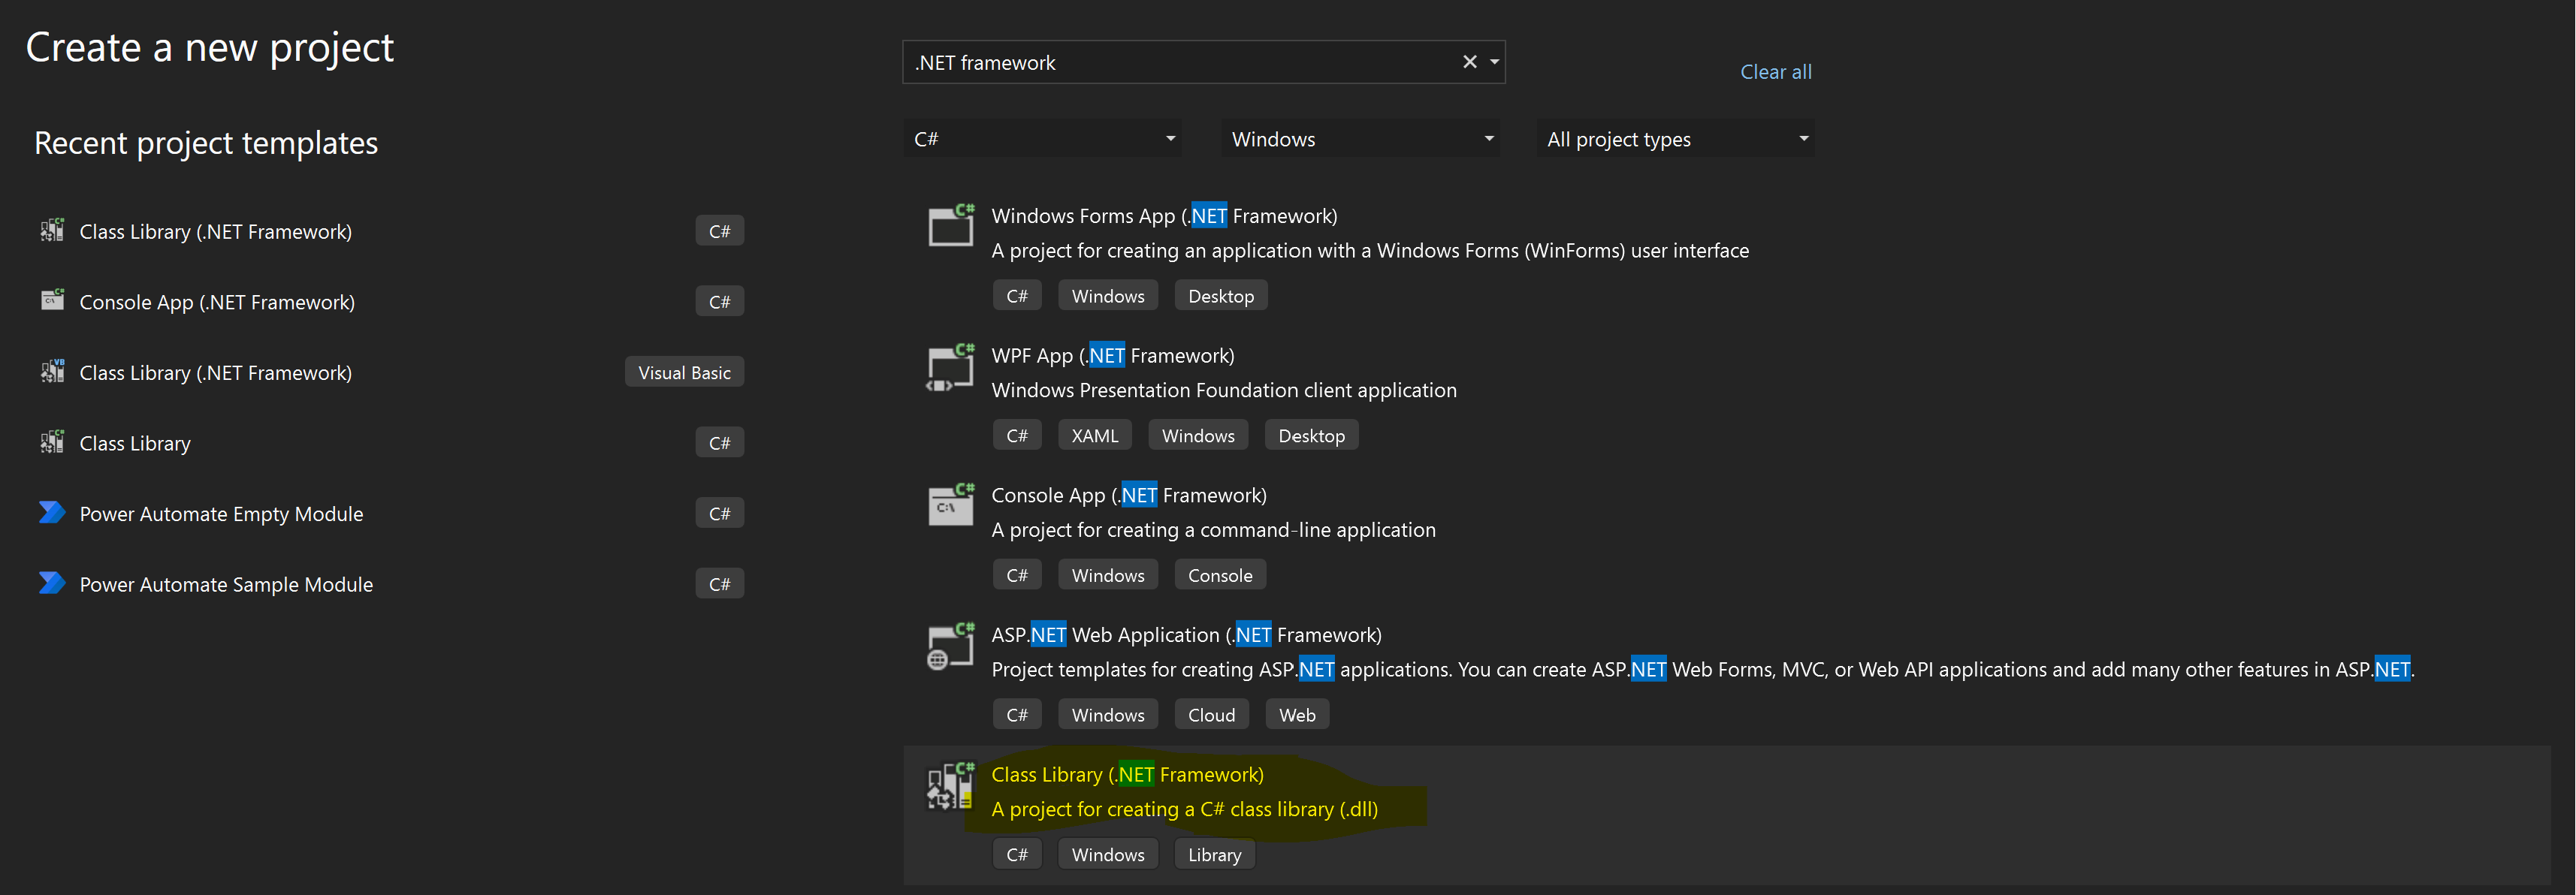The image size is (2576, 895).
Task: Click the Class Library template icon in results
Action: pos(949,786)
